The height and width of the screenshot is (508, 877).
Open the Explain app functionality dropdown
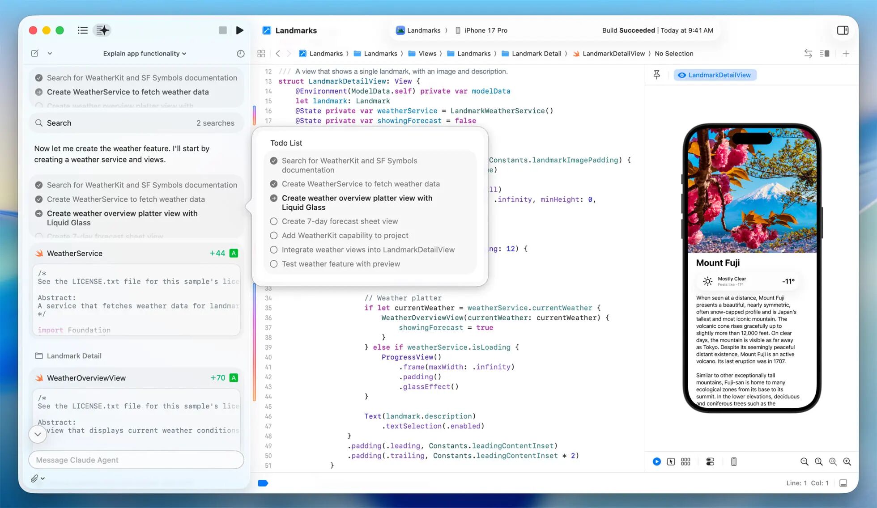pos(144,53)
